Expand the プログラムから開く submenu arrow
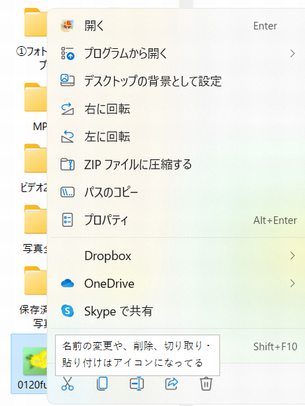305x406 pixels. pos(292,54)
